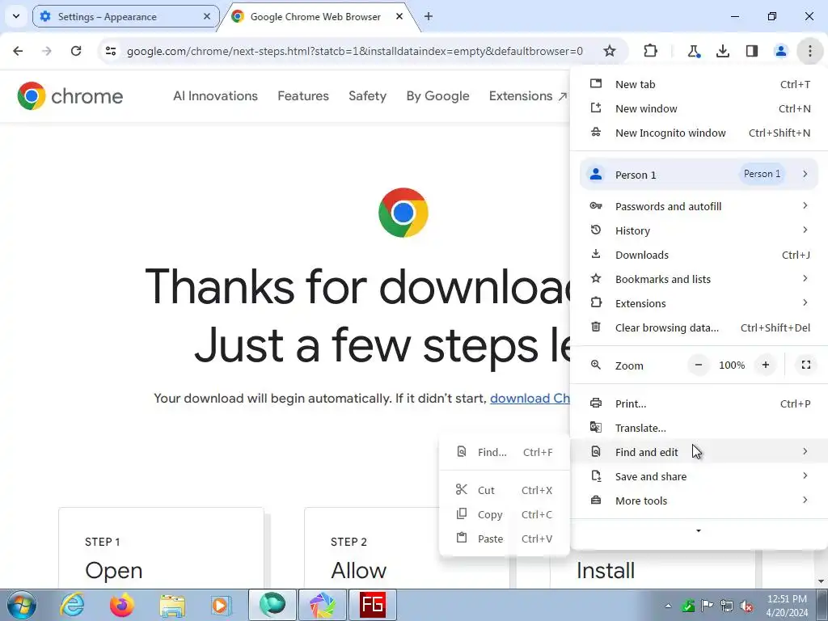This screenshot has height=621, width=828.
Task: Close the three-dot Chrome menu button
Action: click(809, 51)
